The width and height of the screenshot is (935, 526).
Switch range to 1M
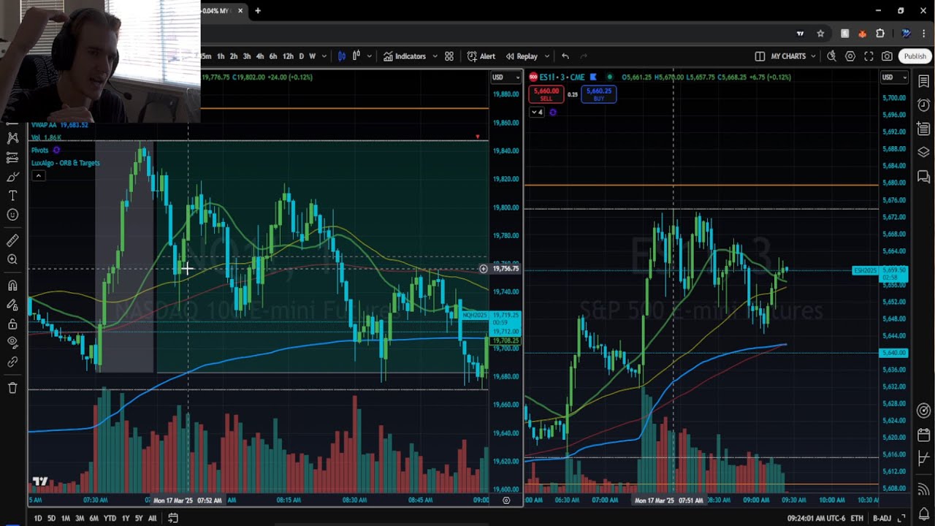click(x=65, y=519)
